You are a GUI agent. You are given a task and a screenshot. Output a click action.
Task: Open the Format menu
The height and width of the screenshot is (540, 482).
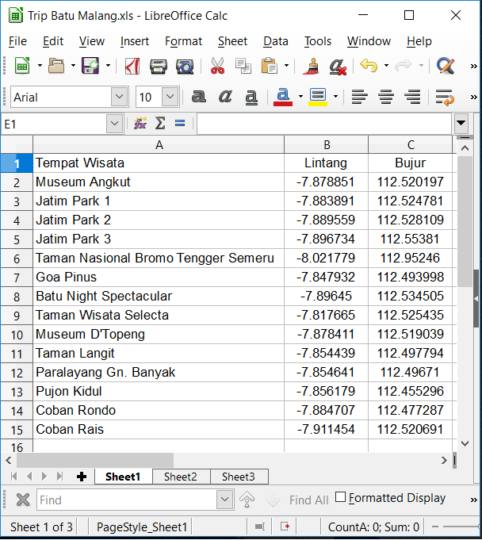[x=183, y=41]
